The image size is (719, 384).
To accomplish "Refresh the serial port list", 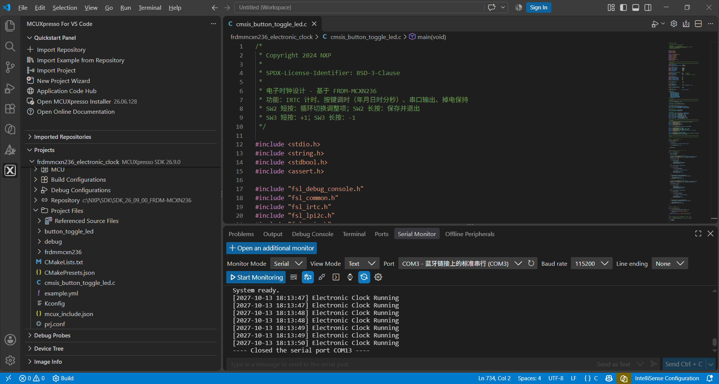I will coord(531,264).
